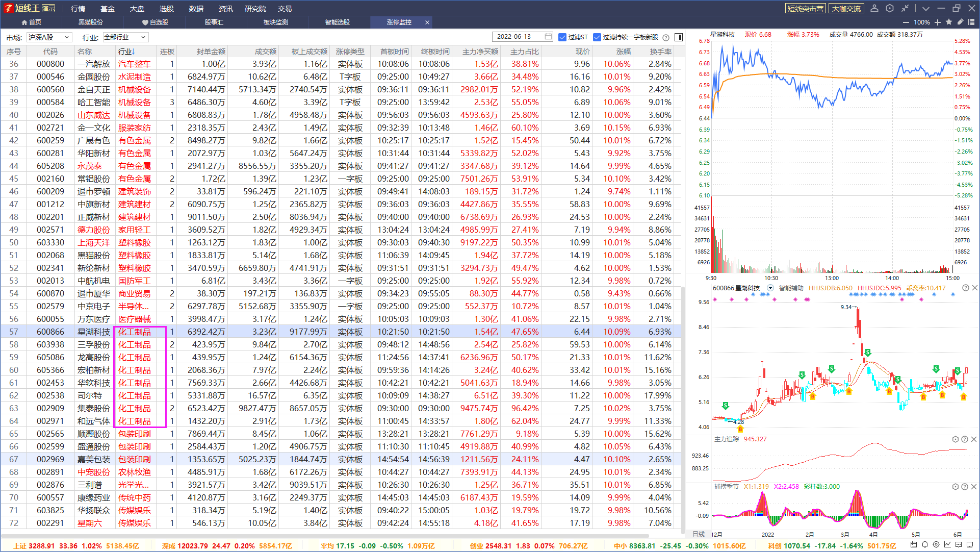This screenshot has width=980, height=552.
Task: Open status bar calendar icon
Action: pos(914,545)
